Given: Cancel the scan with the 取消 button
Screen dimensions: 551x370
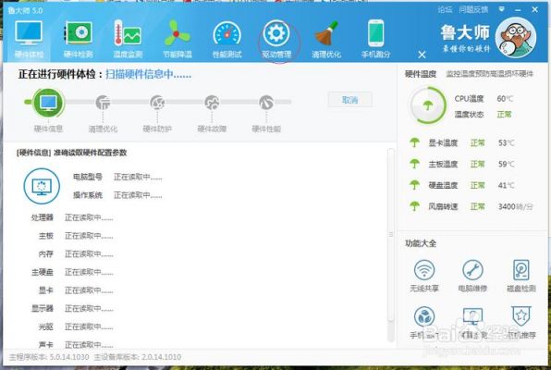Looking at the screenshot, I should tap(350, 100).
